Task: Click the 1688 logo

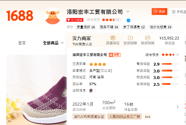Action: click(20, 16)
